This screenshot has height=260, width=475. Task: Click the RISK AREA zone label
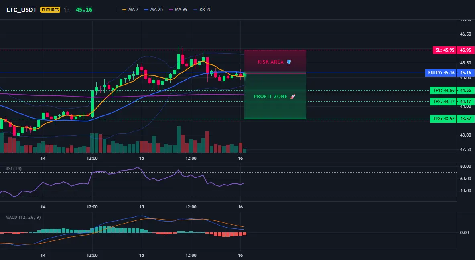coord(270,62)
